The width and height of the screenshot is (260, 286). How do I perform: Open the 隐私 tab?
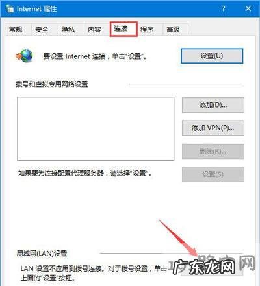click(68, 29)
